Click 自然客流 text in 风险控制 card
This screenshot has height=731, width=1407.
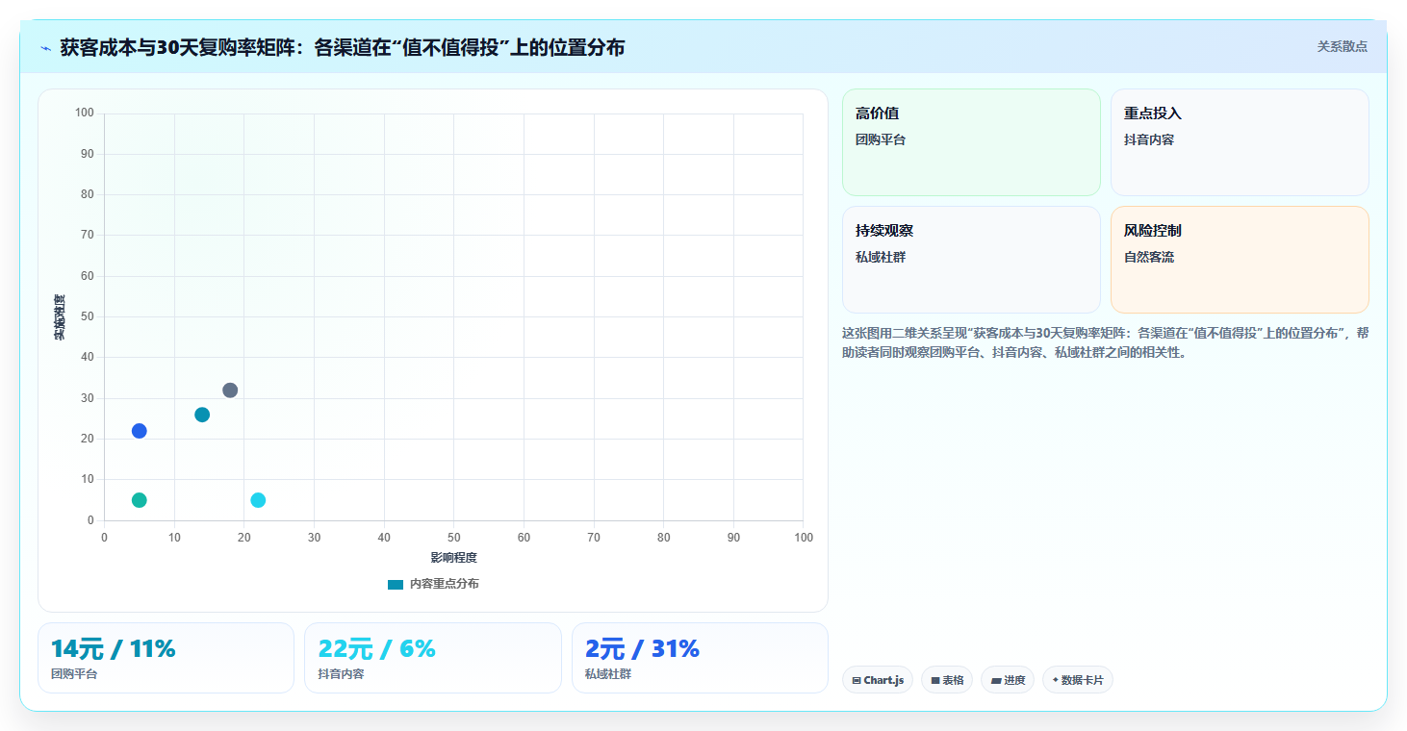pyautogui.click(x=1149, y=257)
